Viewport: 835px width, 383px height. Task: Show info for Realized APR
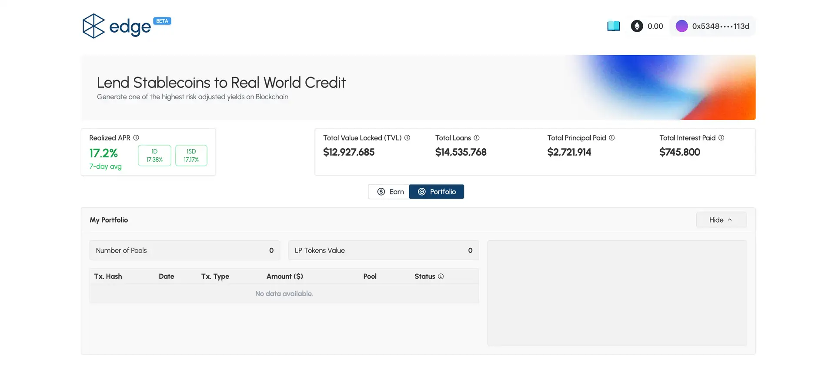(x=136, y=138)
